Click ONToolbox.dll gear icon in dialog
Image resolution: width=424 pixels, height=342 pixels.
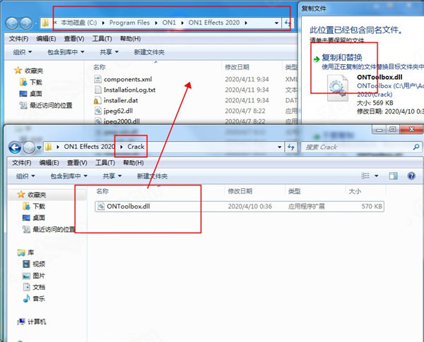click(x=338, y=88)
